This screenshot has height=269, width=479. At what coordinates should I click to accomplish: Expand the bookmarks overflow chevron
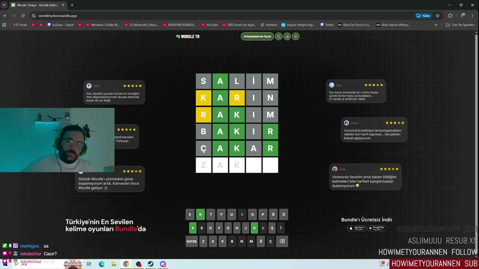[x=436, y=25]
